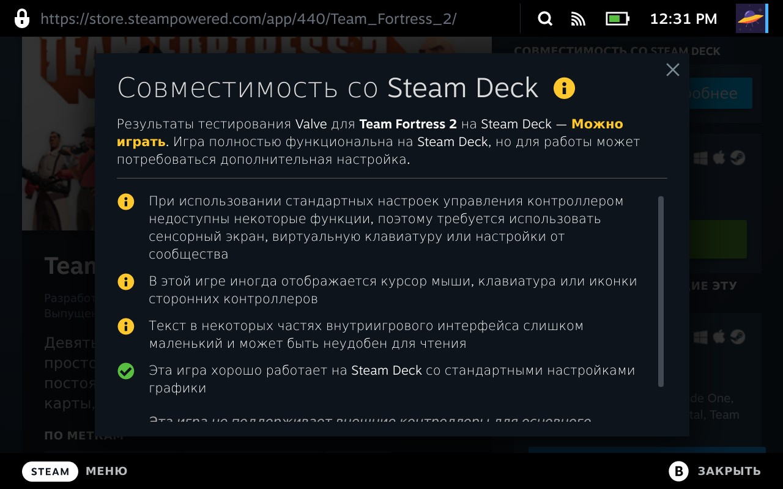Click info icon for small text warning
Viewport: 783px width, 489px height.
(x=125, y=326)
